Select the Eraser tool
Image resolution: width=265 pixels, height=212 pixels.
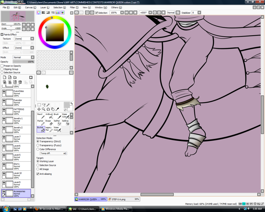(x=49, y=123)
